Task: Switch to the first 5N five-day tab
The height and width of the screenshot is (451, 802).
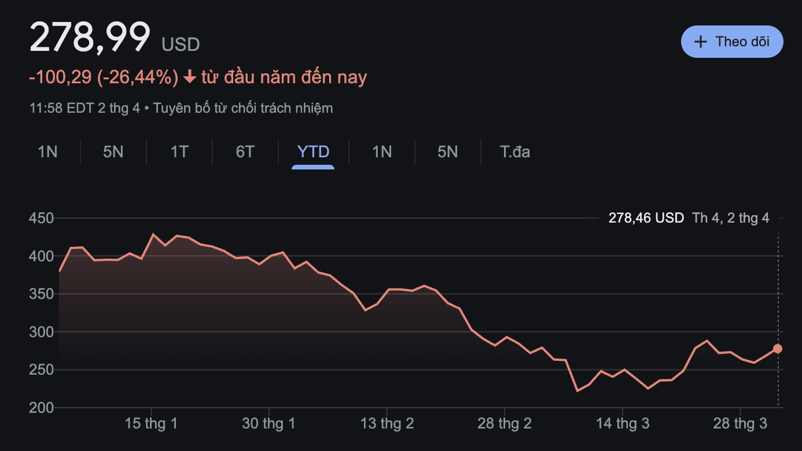Action: pyautogui.click(x=113, y=152)
